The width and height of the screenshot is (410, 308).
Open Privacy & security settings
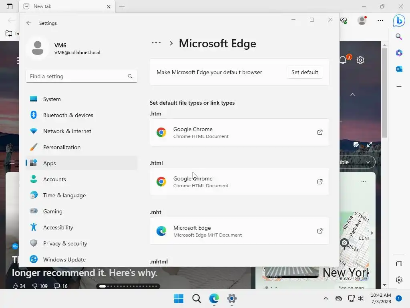click(82, 243)
